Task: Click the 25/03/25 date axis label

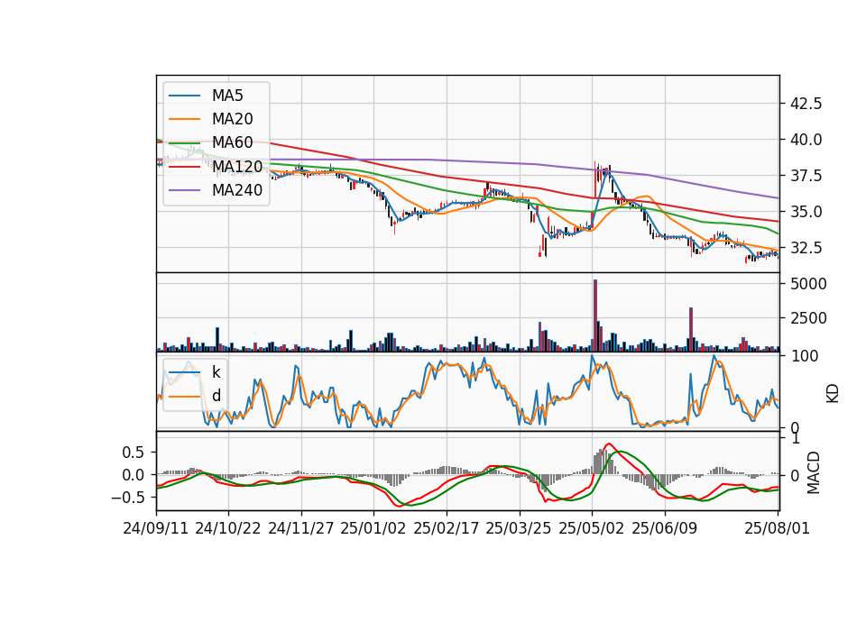Action: coord(519,528)
